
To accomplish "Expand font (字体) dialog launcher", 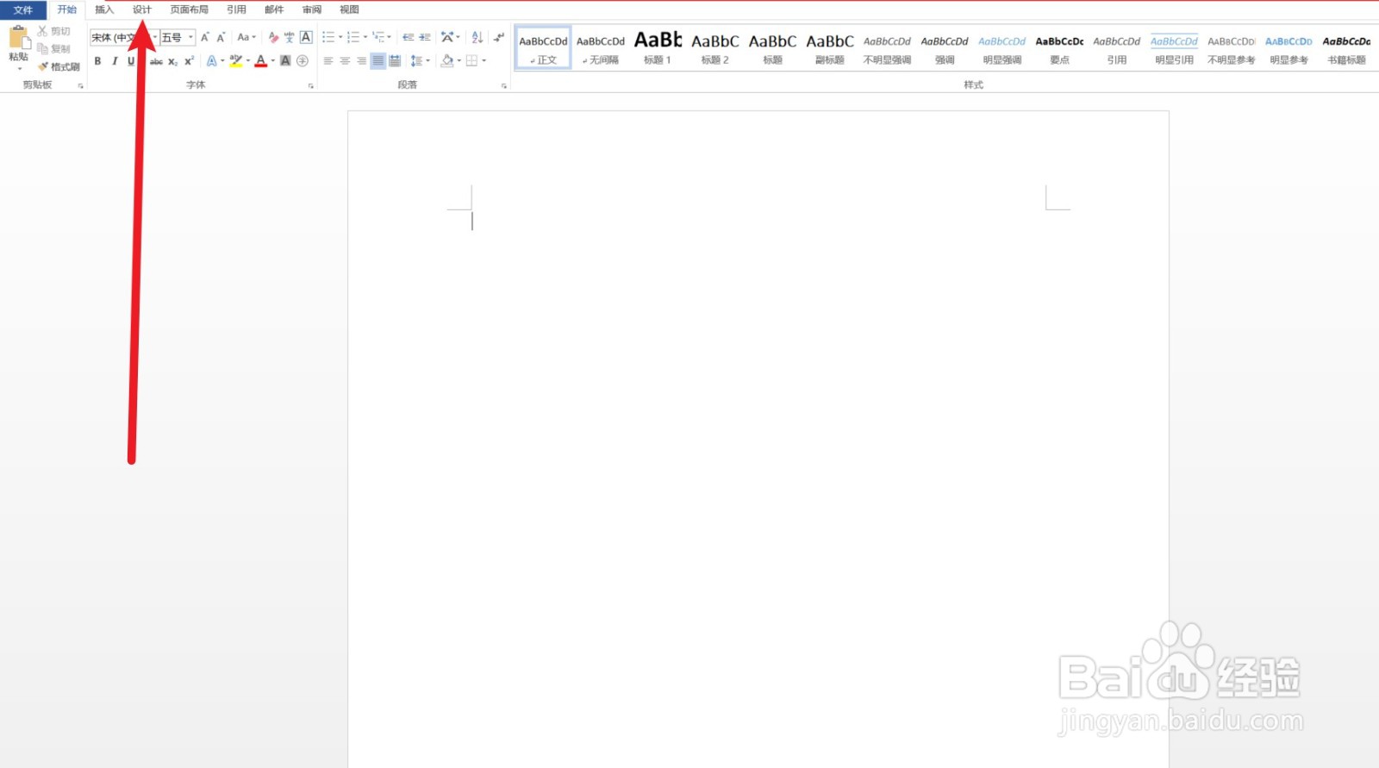I will tap(311, 86).
